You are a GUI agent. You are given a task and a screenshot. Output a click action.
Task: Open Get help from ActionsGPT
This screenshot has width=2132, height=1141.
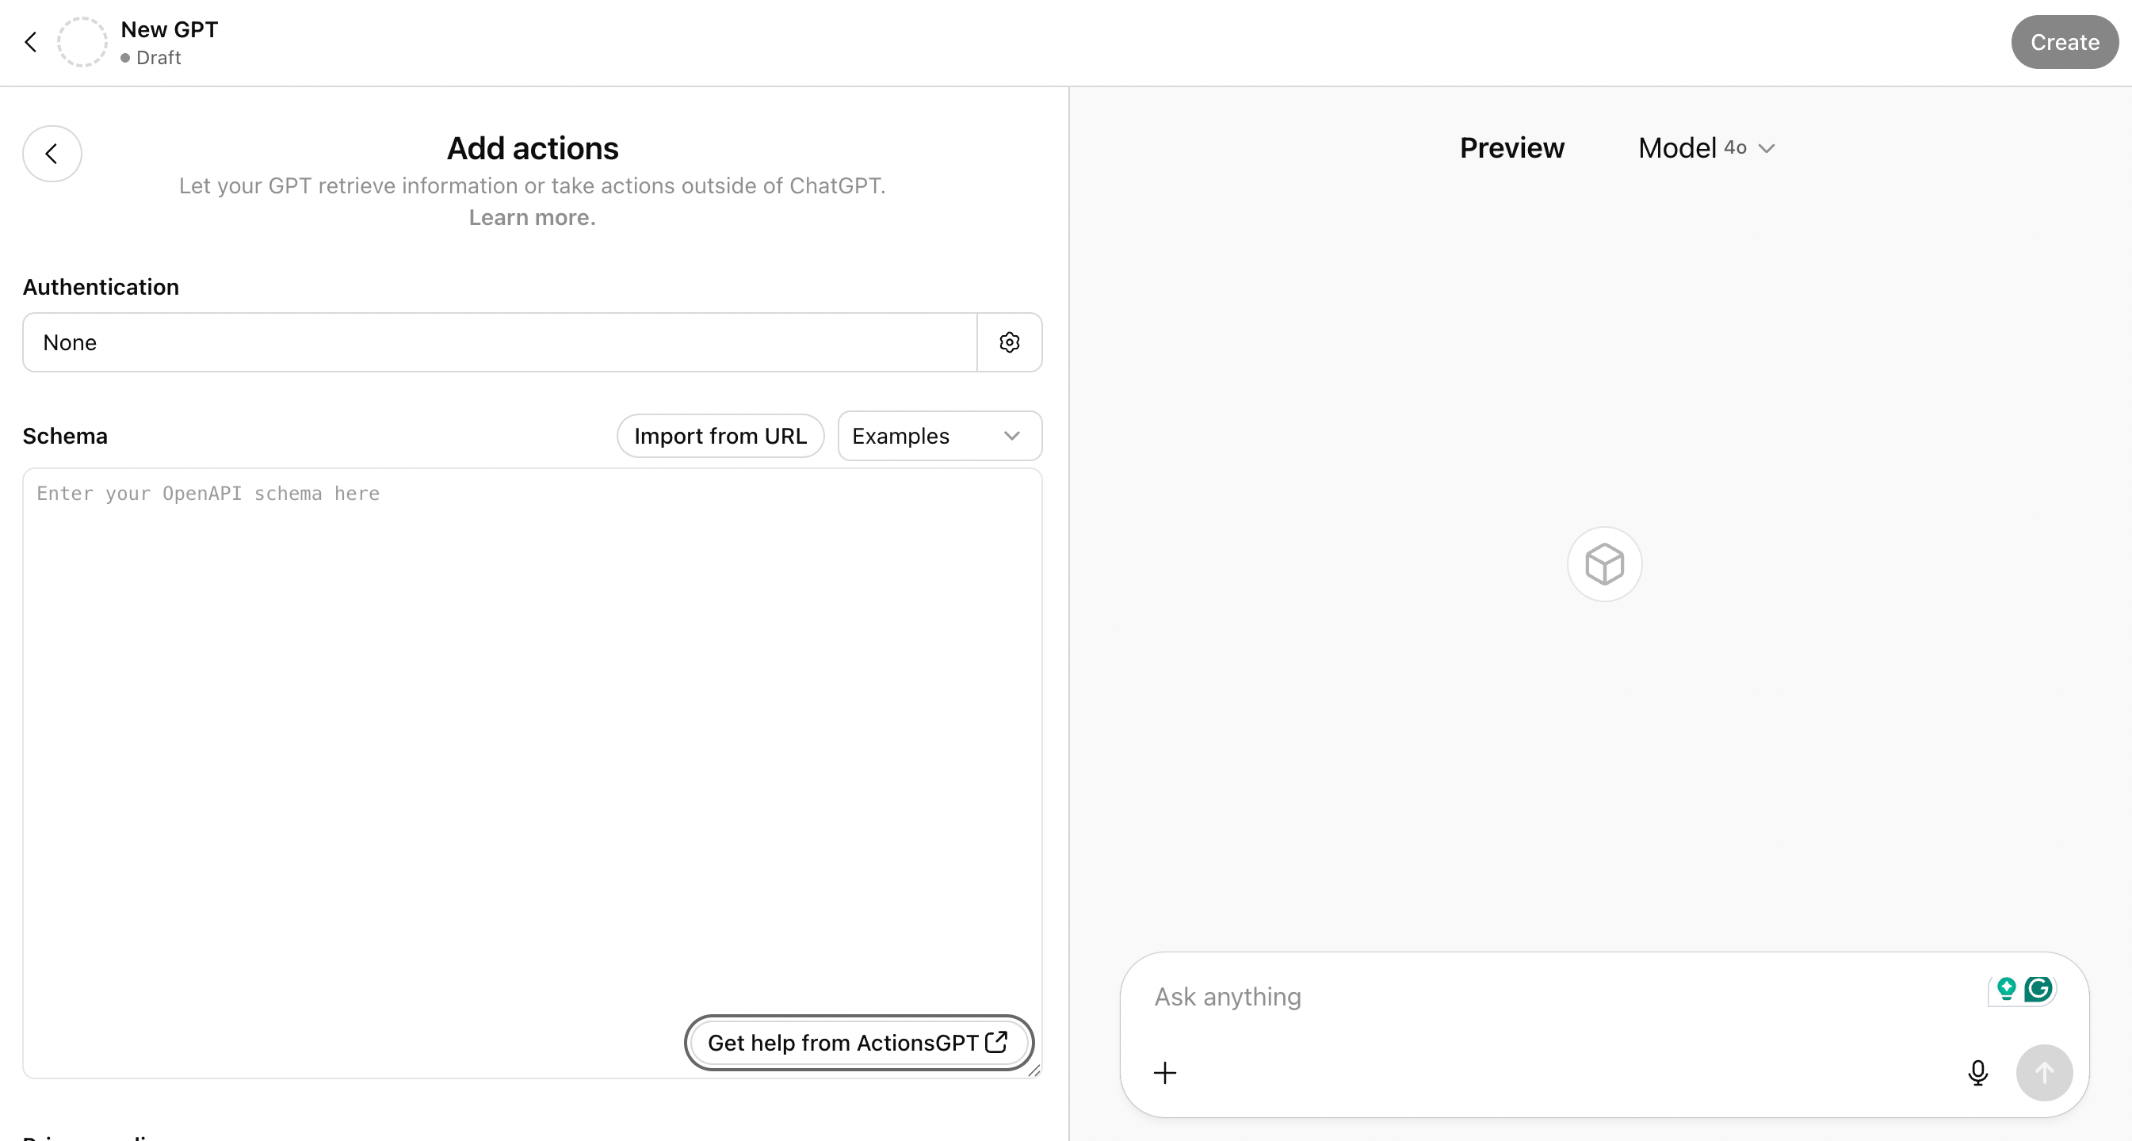[858, 1043]
